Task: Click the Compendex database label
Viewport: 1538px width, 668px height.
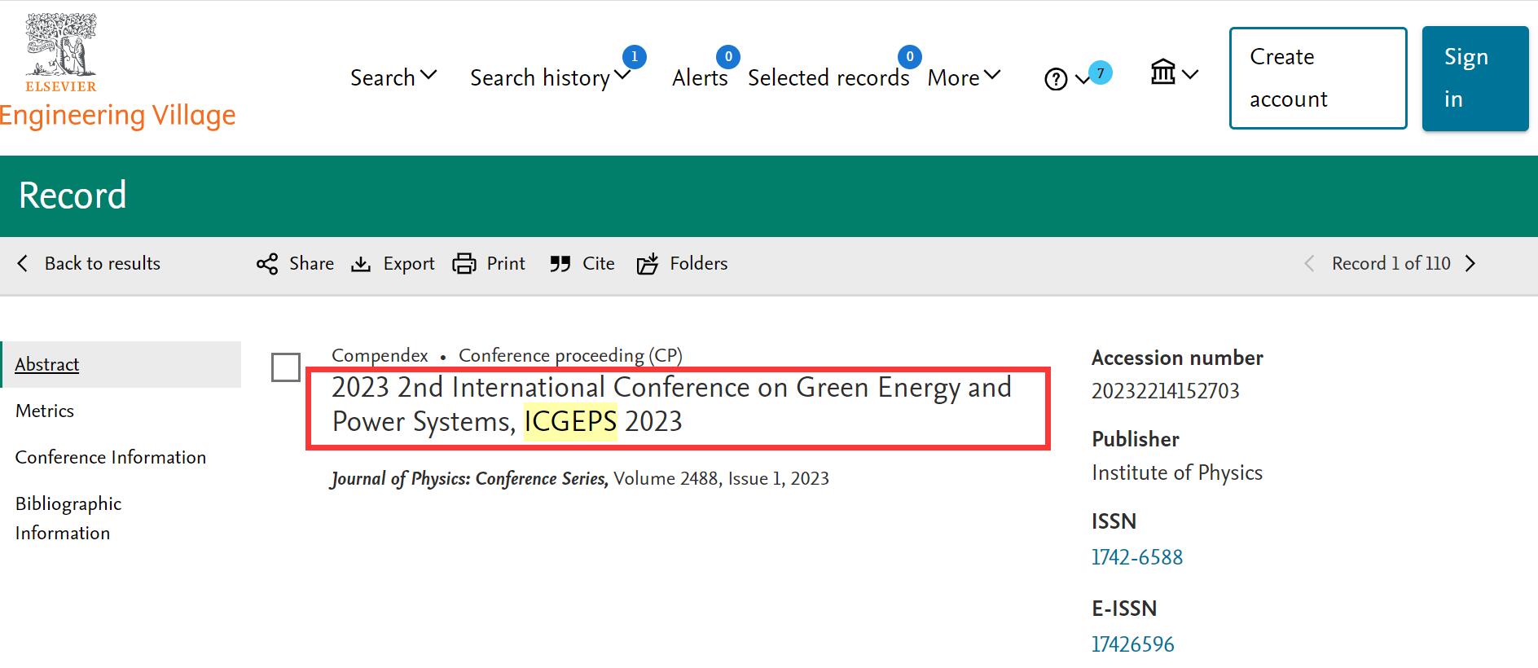Action: pyautogui.click(x=380, y=355)
